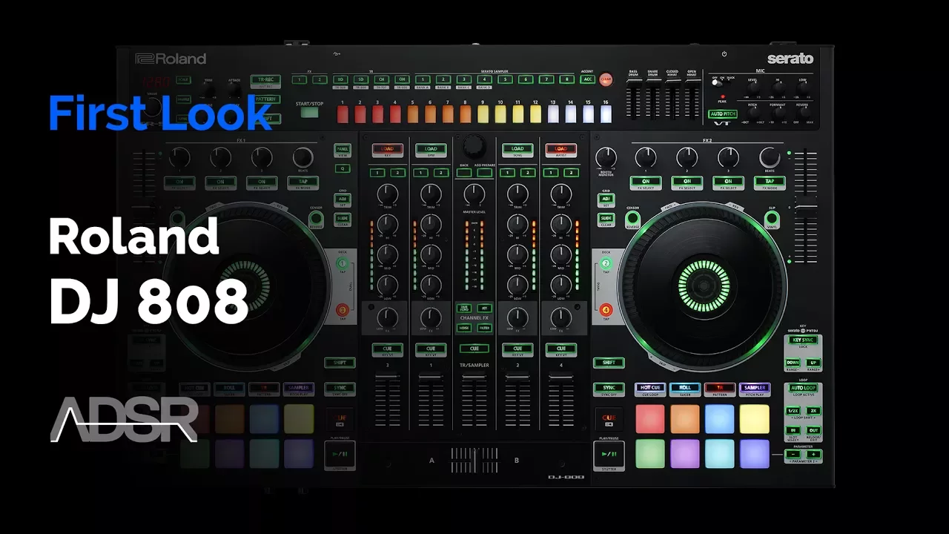Switch right deck pads to ROLL mode
Viewport: 949px width, 534px height.
[x=685, y=388]
